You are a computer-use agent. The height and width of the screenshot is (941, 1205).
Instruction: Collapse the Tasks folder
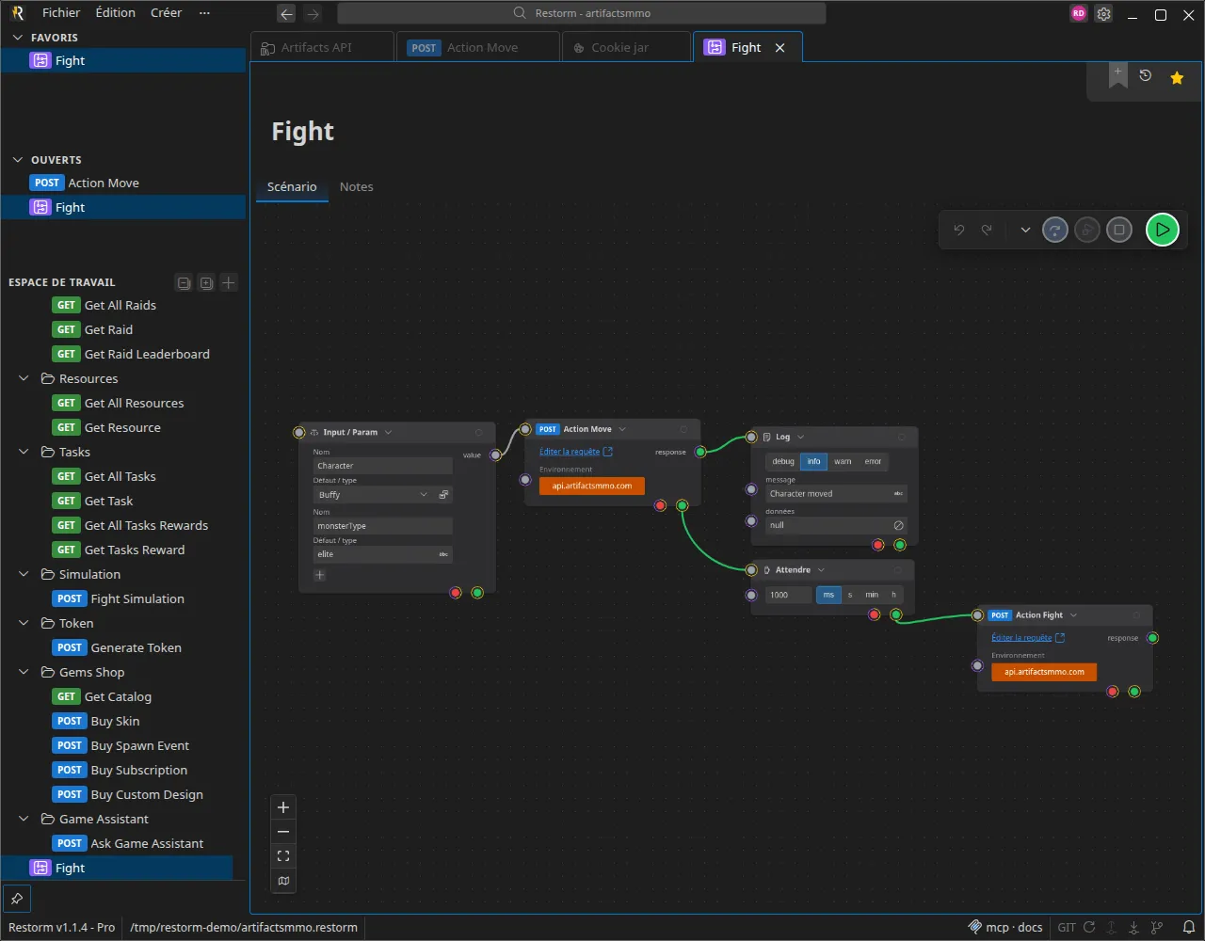click(24, 452)
